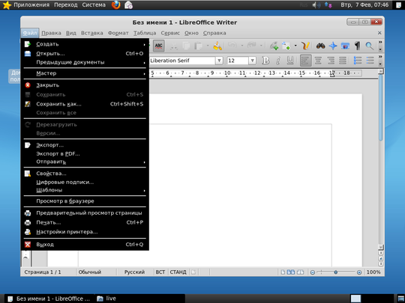
Task: Click the 100% zoom level in the status bar
Action: (x=373, y=272)
